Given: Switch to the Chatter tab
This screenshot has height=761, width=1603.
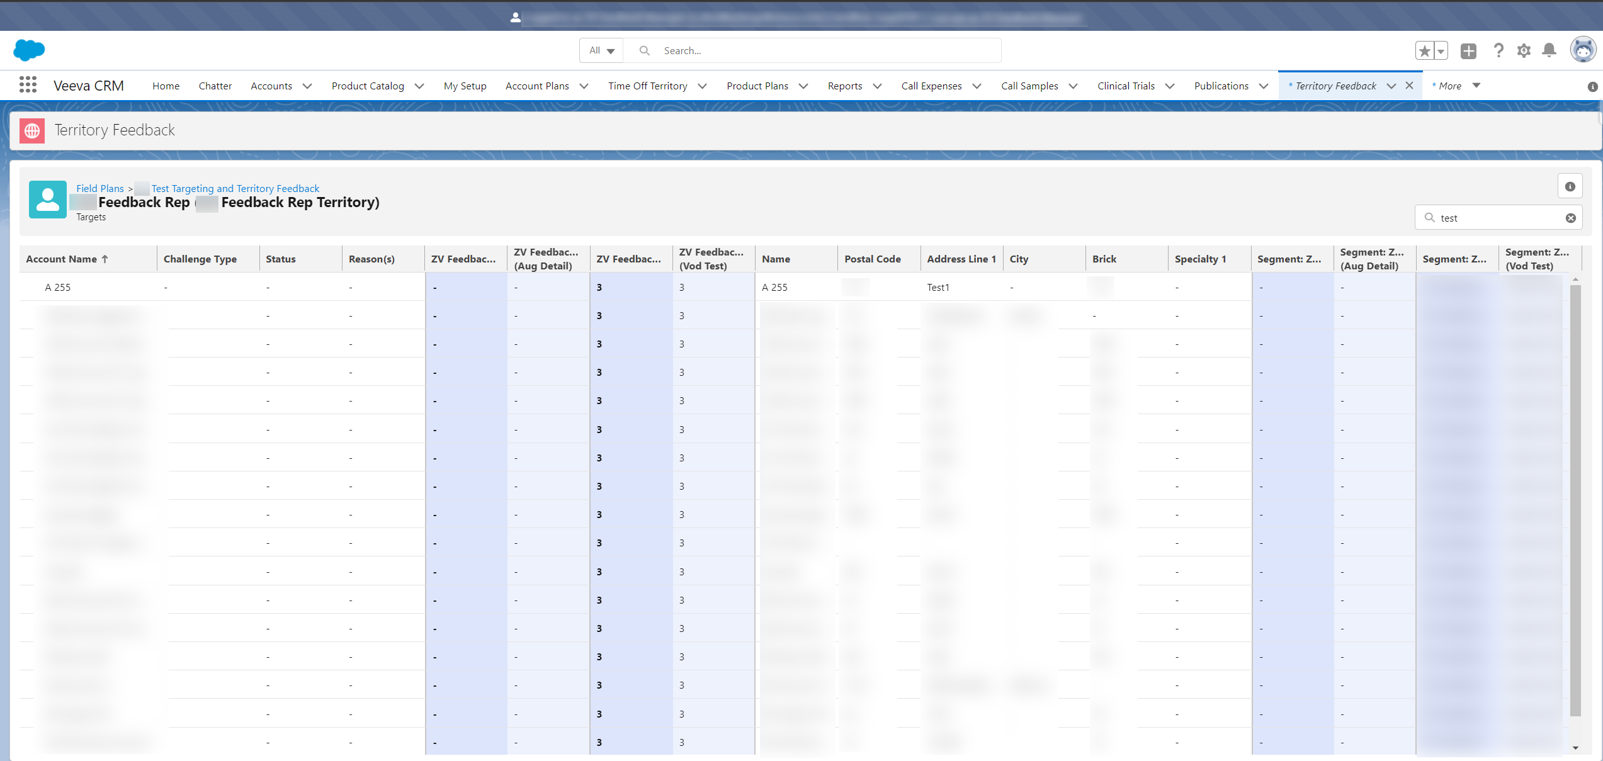Looking at the screenshot, I should [x=215, y=86].
